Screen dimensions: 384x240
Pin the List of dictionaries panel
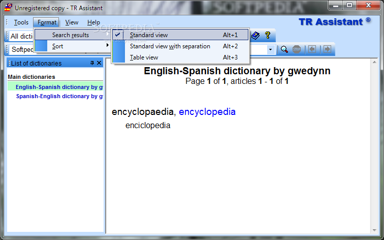click(92, 63)
